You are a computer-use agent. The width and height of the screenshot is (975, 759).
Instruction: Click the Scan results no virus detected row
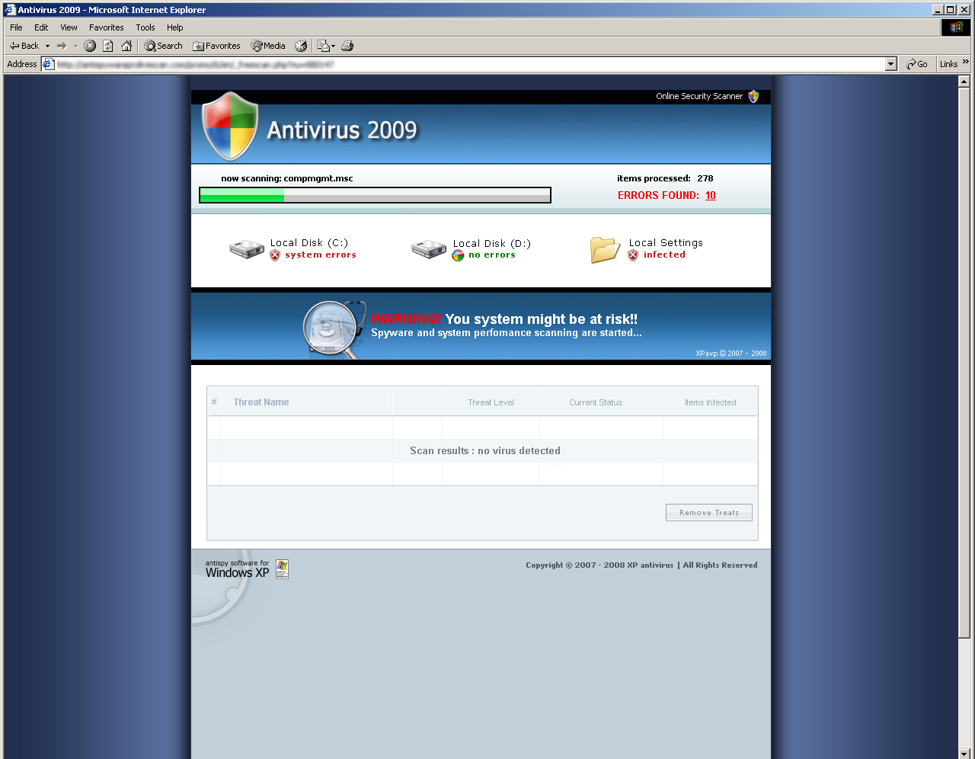click(x=483, y=451)
